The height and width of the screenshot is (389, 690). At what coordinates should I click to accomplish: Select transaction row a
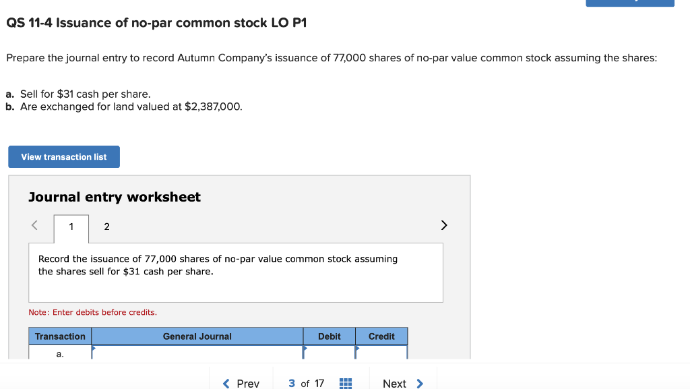point(59,353)
